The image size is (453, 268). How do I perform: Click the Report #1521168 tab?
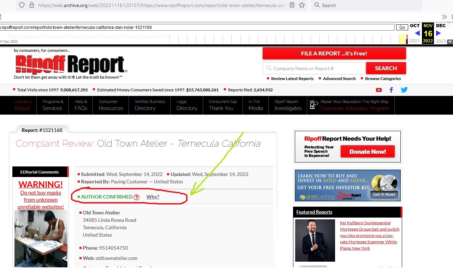42,130
